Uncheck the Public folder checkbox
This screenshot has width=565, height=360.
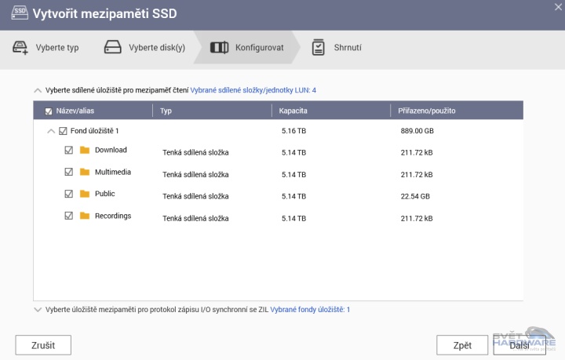68,194
